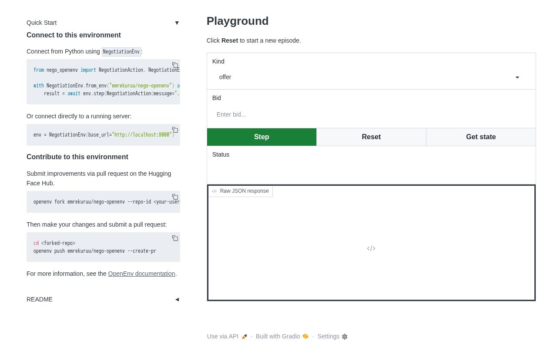Open the Use via API link
The height and width of the screenshot is (348, 557).
point(227,336)
